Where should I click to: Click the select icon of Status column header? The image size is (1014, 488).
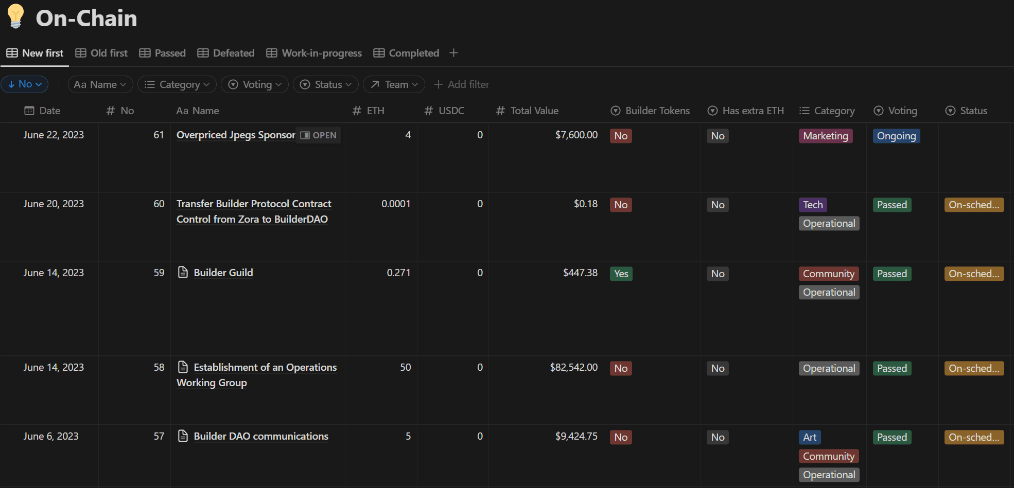coord(950,111)
